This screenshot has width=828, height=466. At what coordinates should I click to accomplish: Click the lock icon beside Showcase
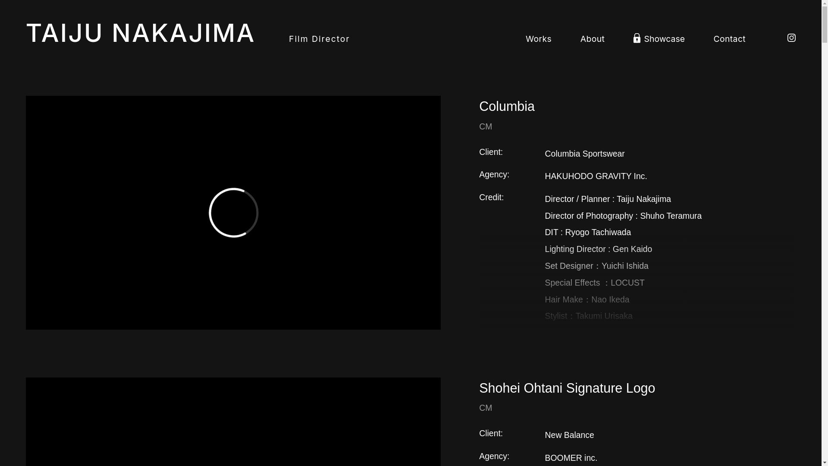pos(637,38)
